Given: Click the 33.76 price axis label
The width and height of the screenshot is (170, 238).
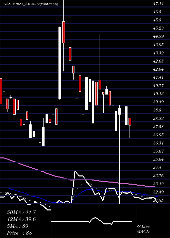Looking at the screenshot, I should click(x=158, y=176).
